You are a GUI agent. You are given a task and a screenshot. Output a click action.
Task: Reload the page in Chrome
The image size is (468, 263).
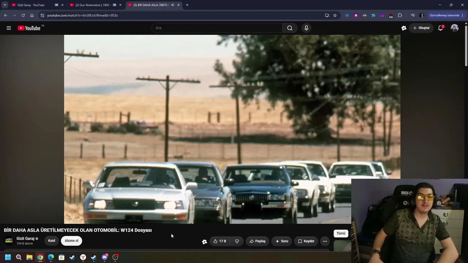tap(23, 15)
